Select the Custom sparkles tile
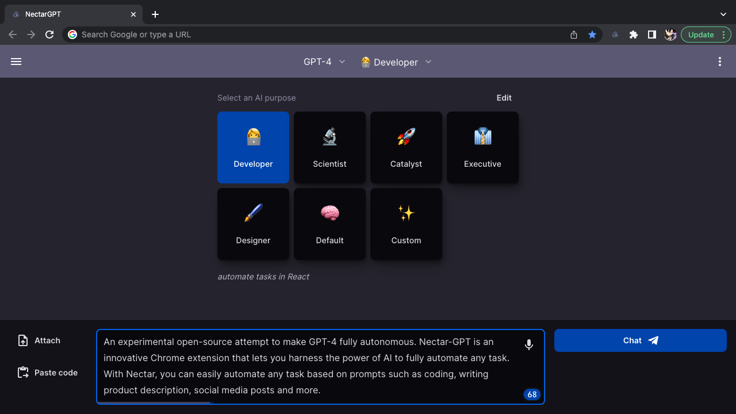This screenshot has height=414, width=736. [406, 224]
